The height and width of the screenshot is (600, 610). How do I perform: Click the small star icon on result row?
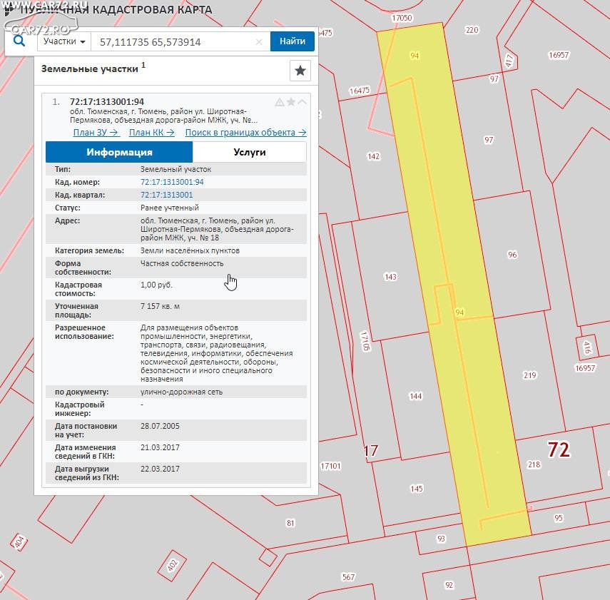click(290, 102)
